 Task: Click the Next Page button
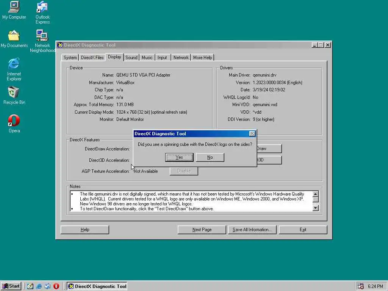[202, 230]
